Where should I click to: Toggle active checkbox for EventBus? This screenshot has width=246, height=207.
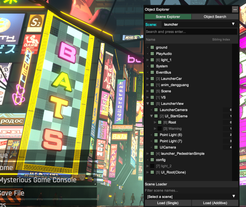point(152,72)
